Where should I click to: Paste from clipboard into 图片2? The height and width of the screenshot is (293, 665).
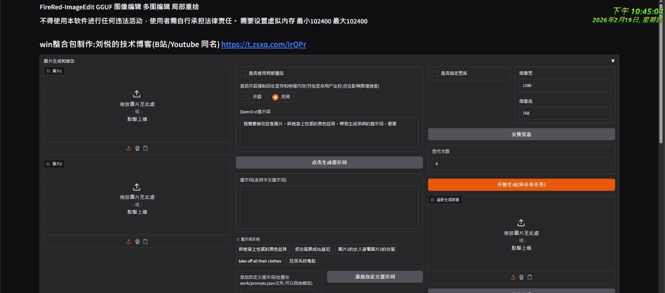[145, 241]
